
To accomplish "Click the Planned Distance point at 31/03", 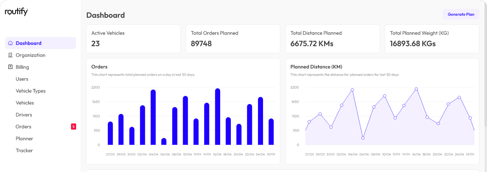I will point(331,127).
